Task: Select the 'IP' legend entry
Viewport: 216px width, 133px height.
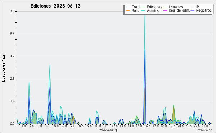Action: [198, 7]
